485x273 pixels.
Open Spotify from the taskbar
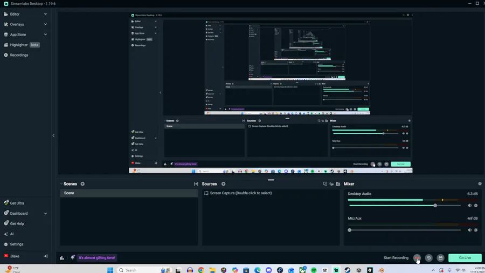(x=314, y=270)
